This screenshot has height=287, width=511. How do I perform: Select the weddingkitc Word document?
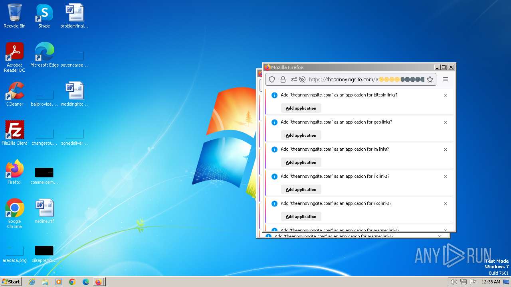74,94
